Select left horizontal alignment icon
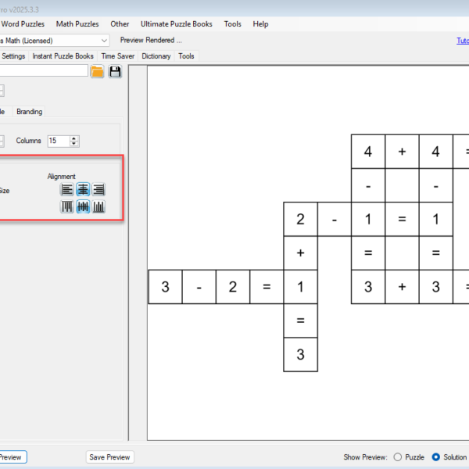Screen dimensions: 469x469 (67, 189)
